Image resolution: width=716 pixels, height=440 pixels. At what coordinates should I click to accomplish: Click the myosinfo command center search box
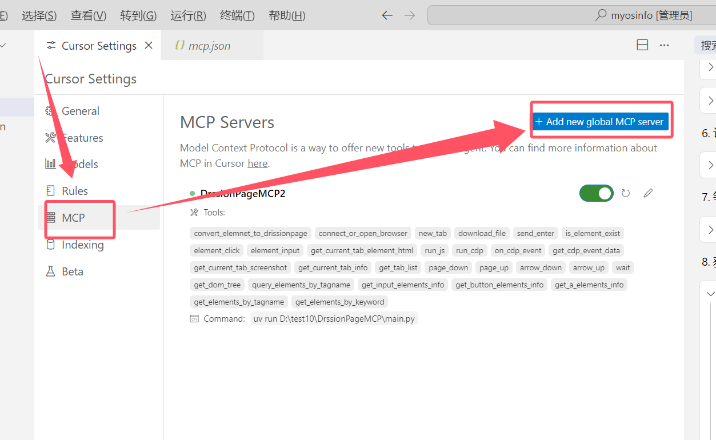pos(571,15)
